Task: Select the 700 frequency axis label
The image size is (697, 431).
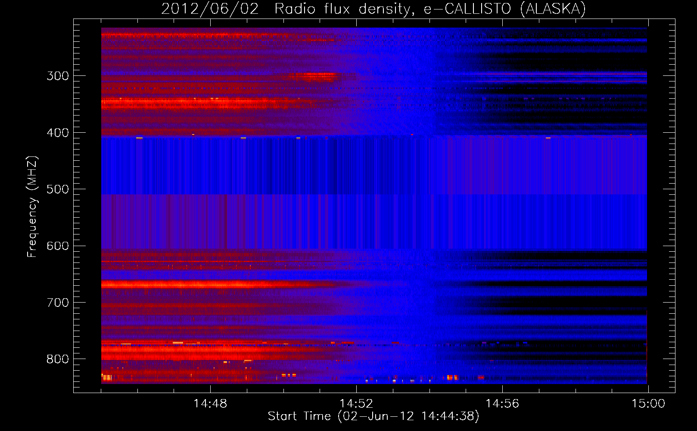Action: point(58,303)
